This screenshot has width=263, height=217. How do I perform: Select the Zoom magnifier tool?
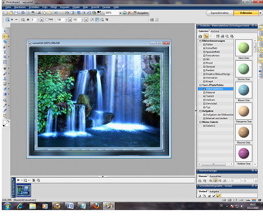click(x=5, y=100)
